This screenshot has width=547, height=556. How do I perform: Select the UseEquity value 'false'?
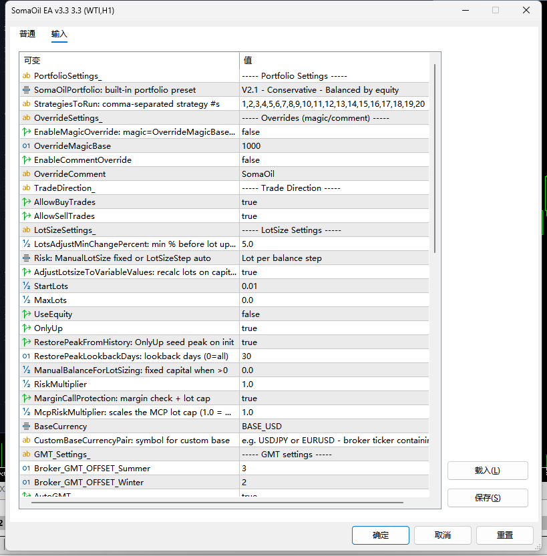(x=334, y=314)
